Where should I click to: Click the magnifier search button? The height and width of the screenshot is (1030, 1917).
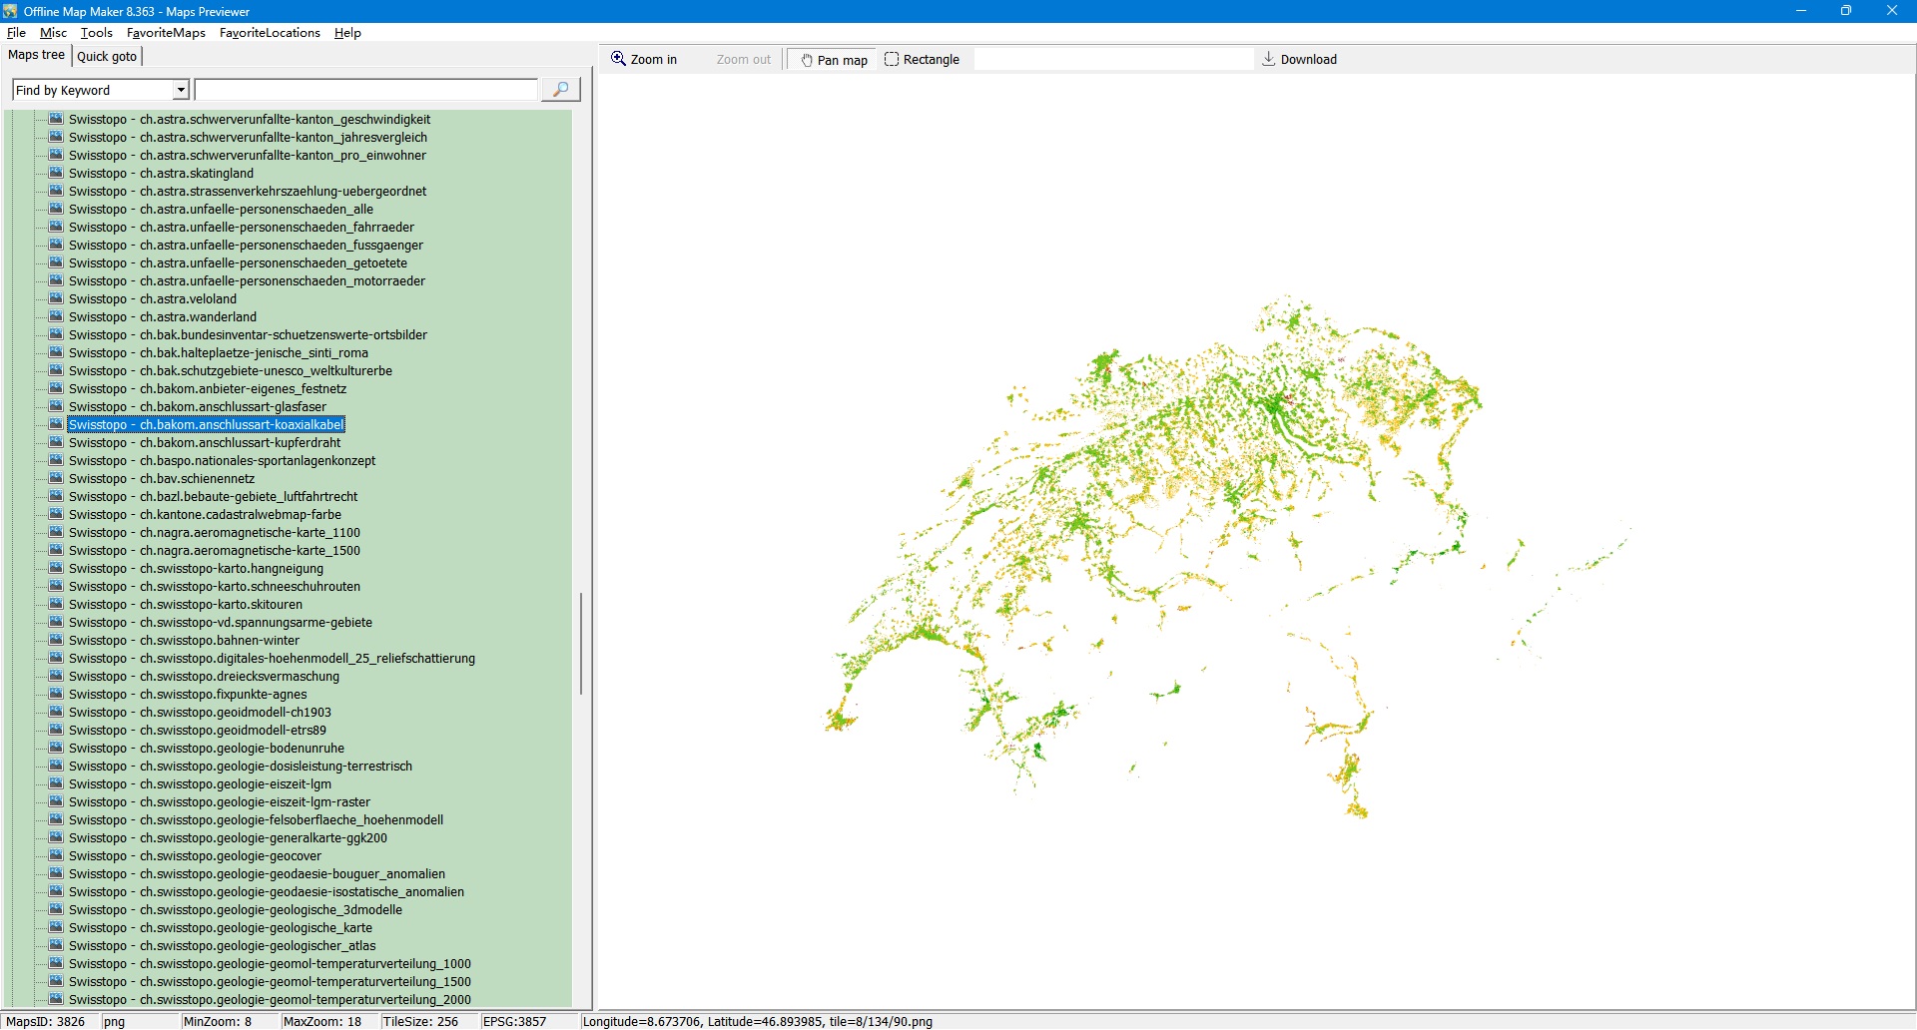[x=560, y=90]
